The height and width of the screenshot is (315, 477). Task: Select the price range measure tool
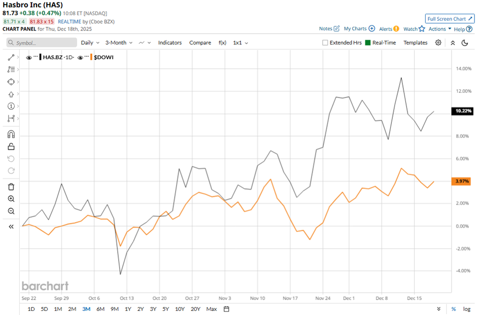tap(11, 118)
